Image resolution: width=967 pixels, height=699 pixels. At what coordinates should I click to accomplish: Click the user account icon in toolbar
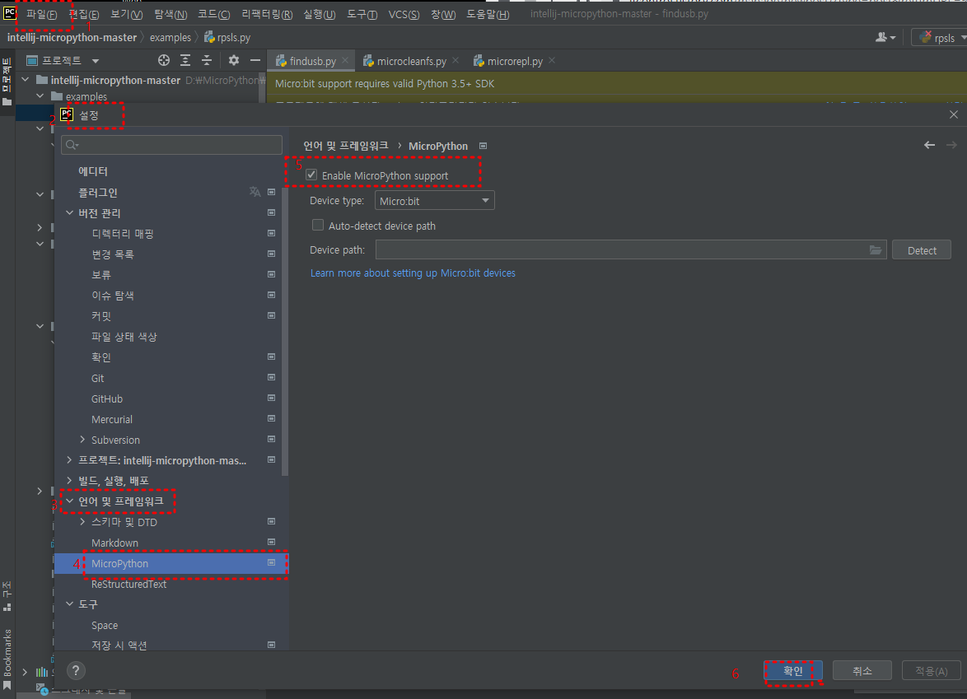tap(885, 38)
